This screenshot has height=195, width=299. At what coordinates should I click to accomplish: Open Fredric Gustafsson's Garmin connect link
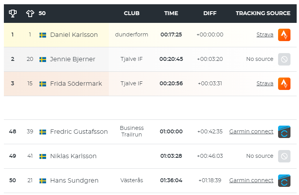251,131
